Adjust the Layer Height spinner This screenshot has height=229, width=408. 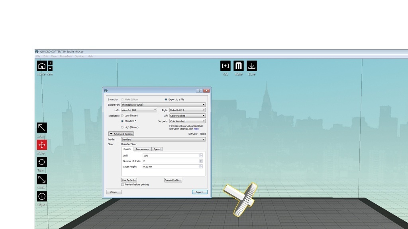pos(201,167)
